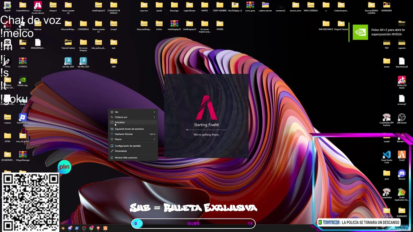Select Deshacer Eliminar menu entry

point(133,134)
